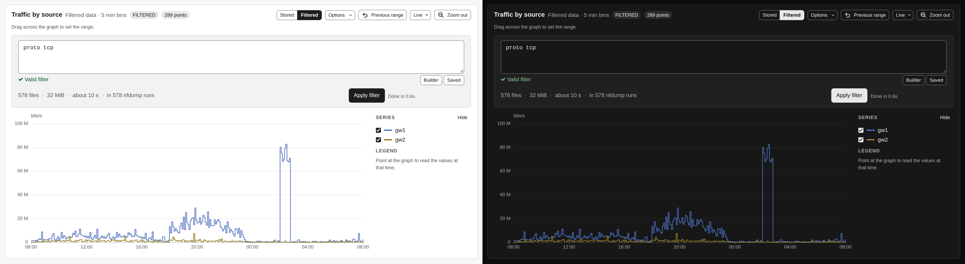Viewport: 965px width, 264px height.
Task: Select Filtered segment in light panel
Action: click(x=309, y=15)
